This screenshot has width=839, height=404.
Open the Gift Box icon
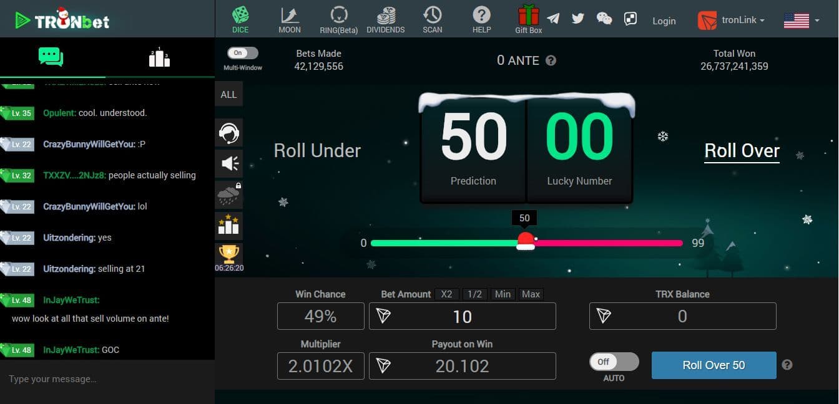click(528, 19)
